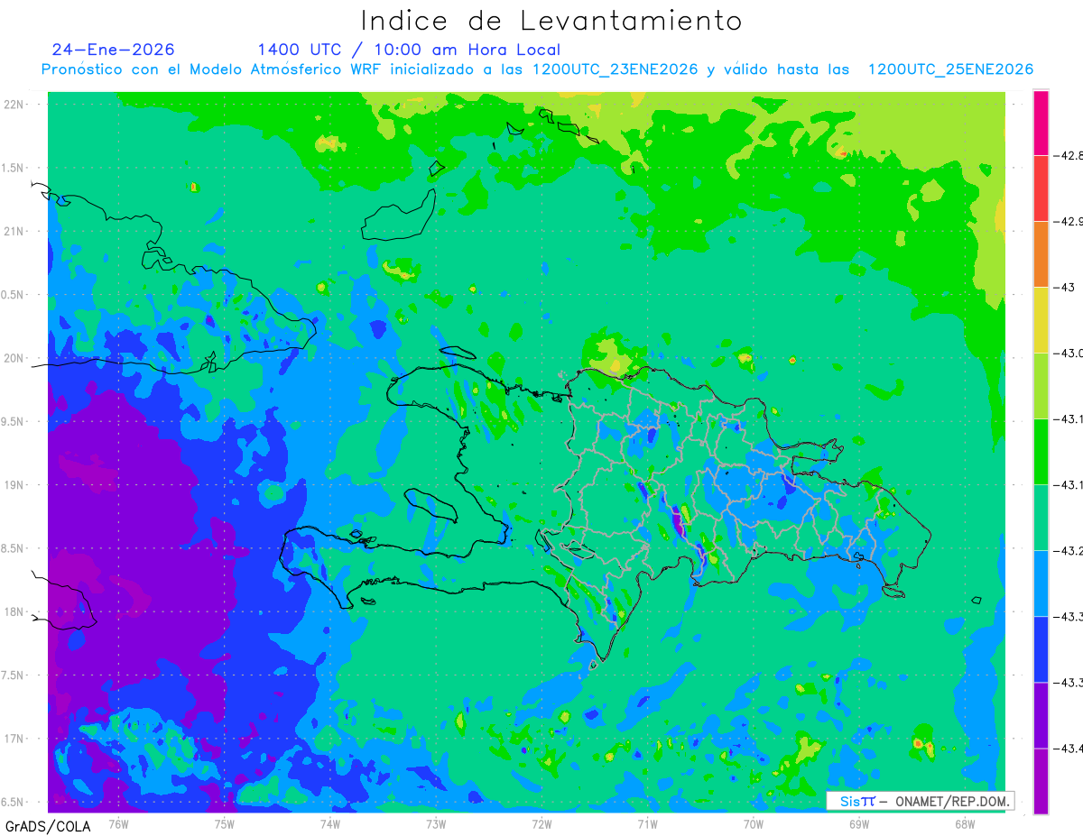Choose the sea-green swatch in the legend
Image resolution: width=1083 pixels, height=836 pixels.
click(1041, 517)
